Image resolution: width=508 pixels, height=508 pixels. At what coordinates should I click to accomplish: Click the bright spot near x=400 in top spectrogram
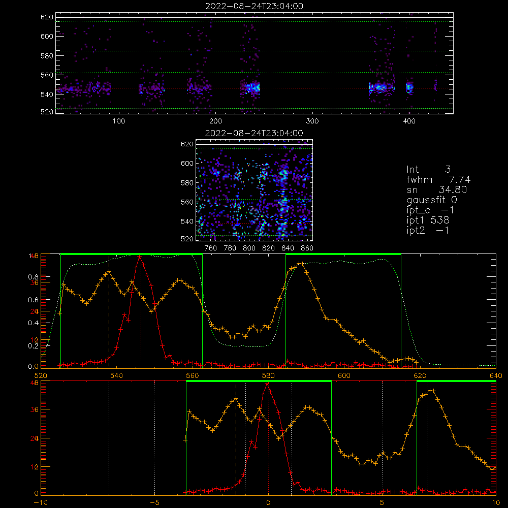click(x=409, y=87)
